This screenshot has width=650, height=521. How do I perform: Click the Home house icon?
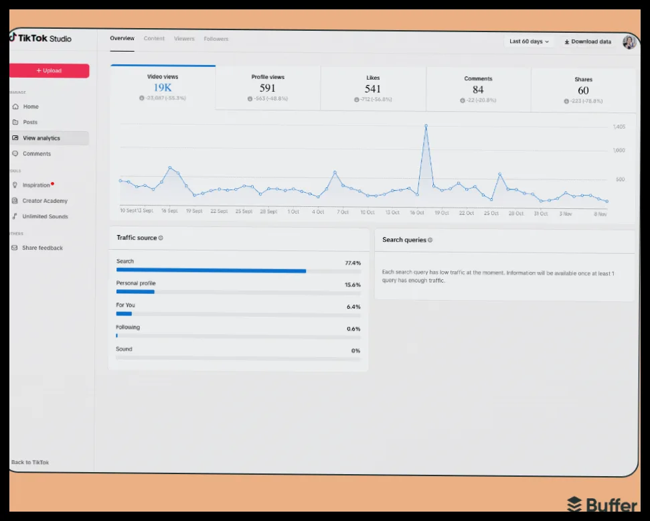coord(15,106)
